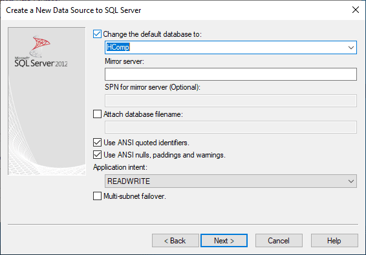
Task: Click the Application intent label
Action: [x=120, y=167]
